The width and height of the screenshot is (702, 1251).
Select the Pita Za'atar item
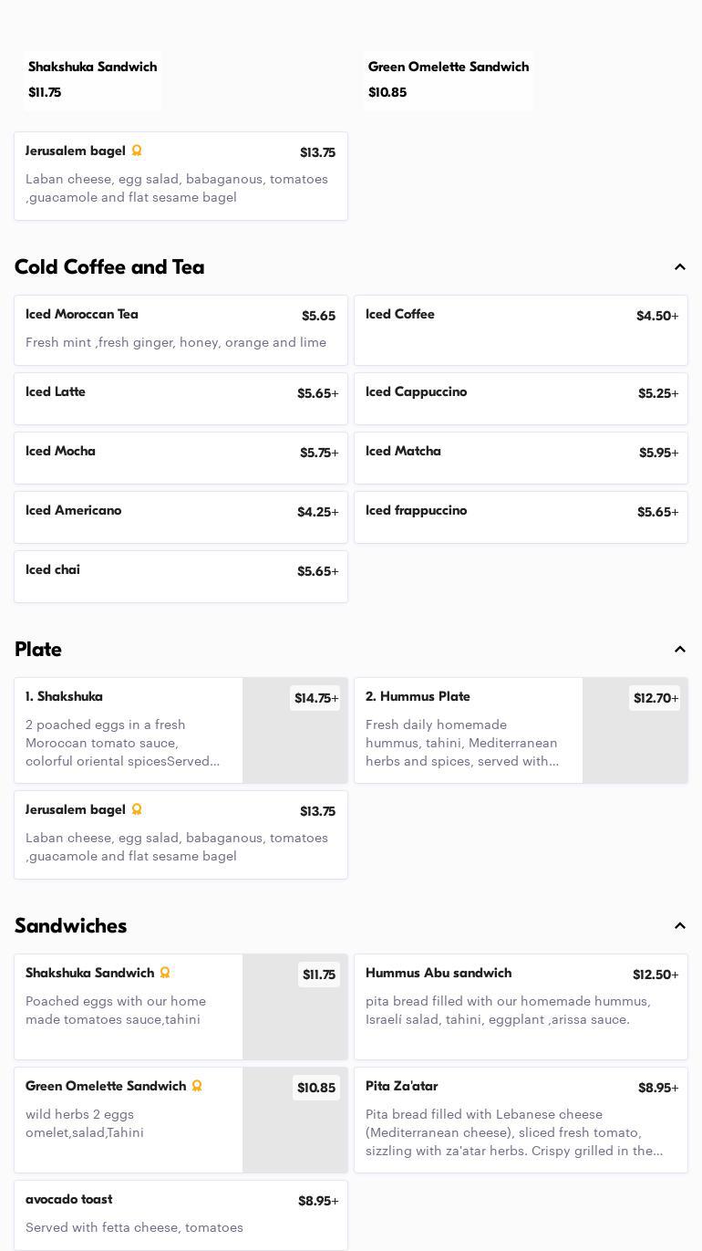(521, 1119)
